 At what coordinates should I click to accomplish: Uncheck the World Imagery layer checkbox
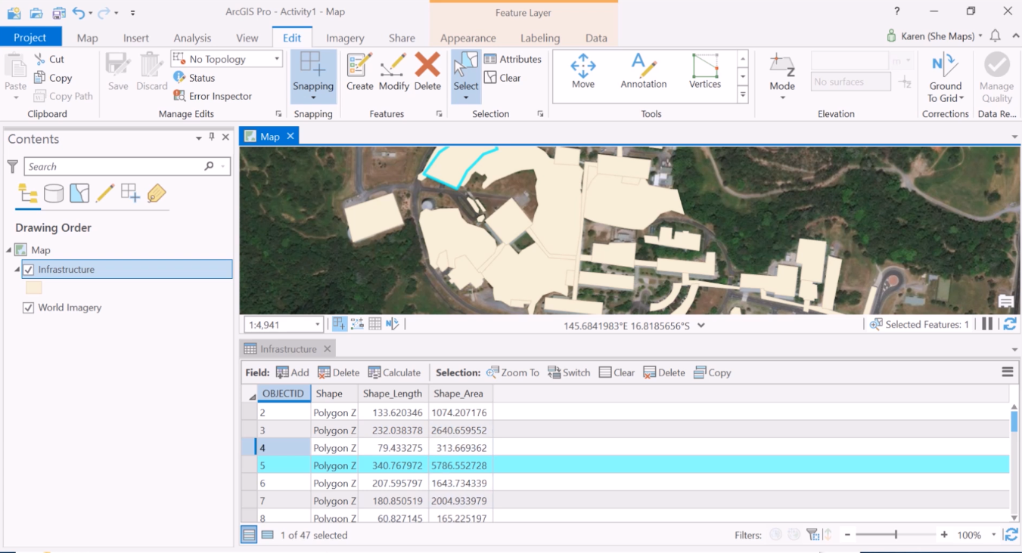pos(29,307)
